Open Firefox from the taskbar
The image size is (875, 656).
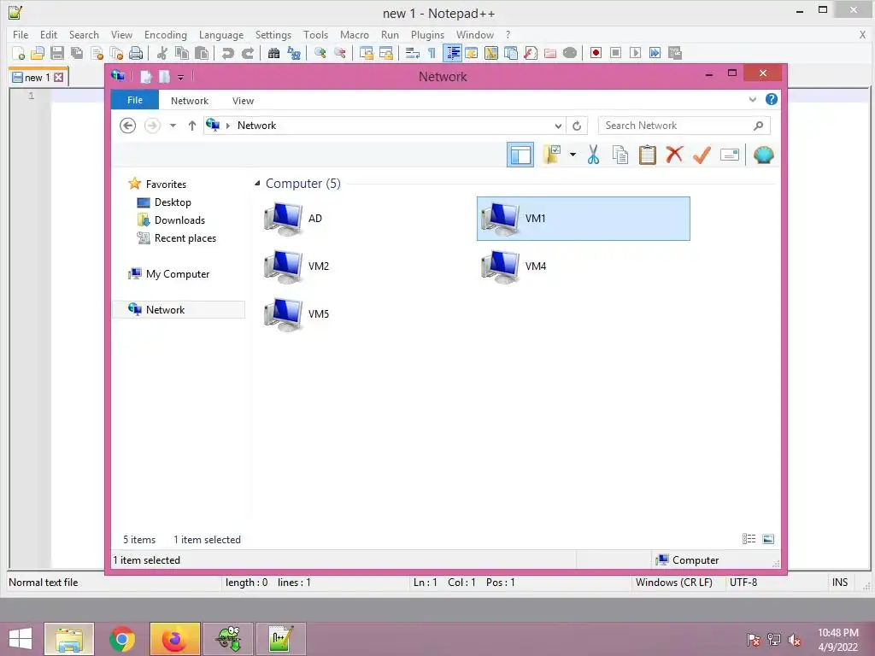click(x=174, y=639)
